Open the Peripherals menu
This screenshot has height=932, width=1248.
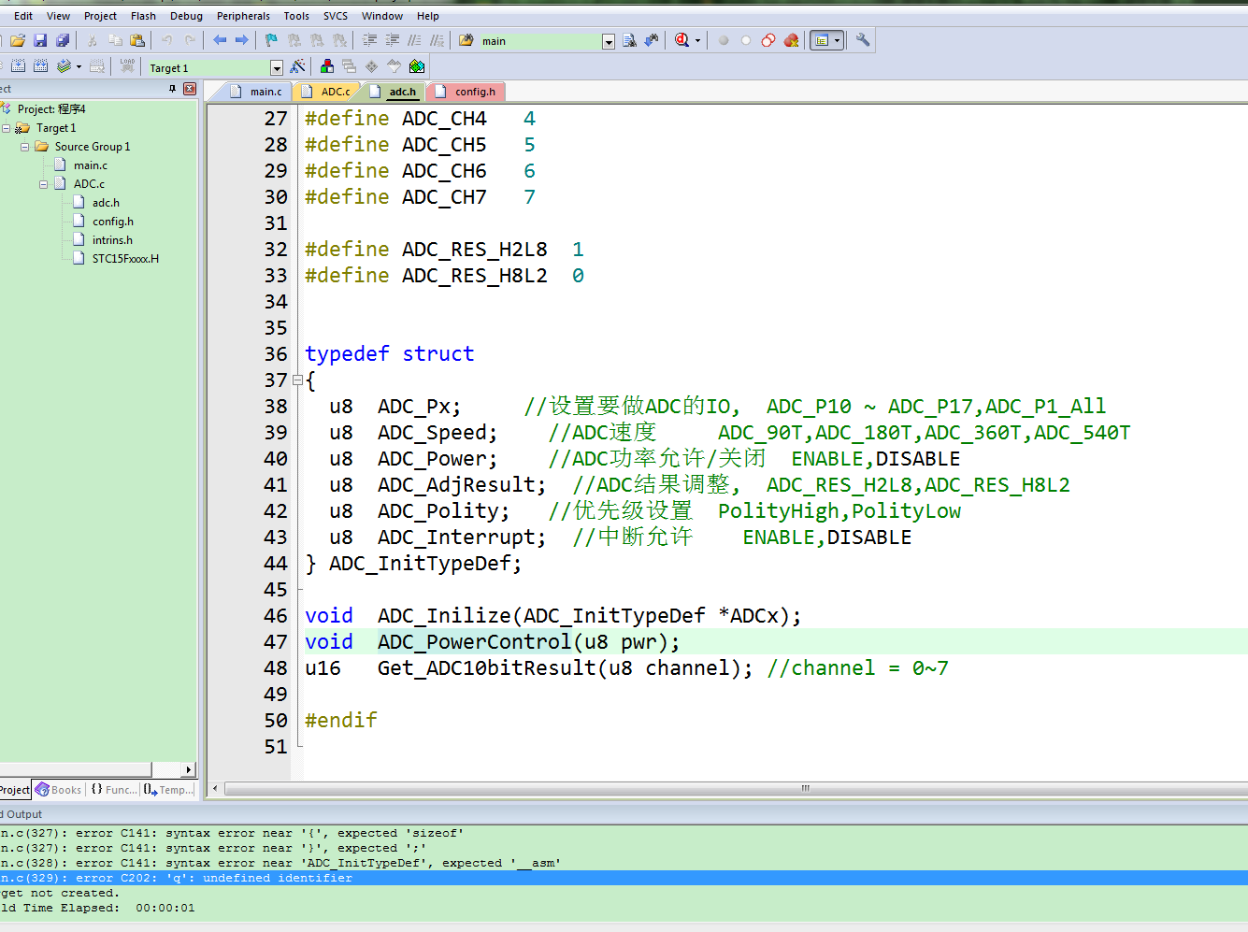(243, 16)
